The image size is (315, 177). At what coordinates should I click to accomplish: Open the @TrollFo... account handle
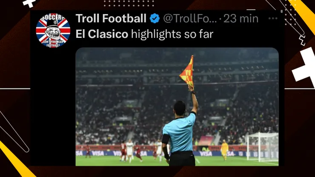[x=190, y=18]
